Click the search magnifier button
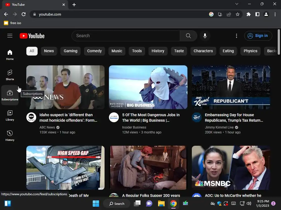The width and height of the screenshot is (281, 210). 188,36
